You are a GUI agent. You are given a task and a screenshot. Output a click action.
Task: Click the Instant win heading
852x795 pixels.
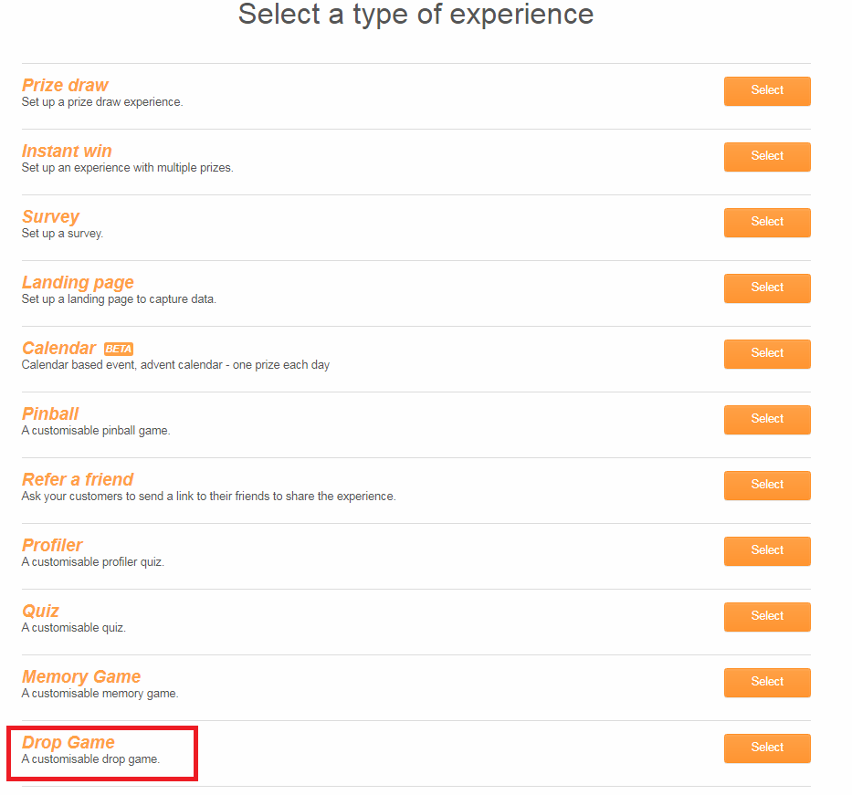(x=67, y=151)
